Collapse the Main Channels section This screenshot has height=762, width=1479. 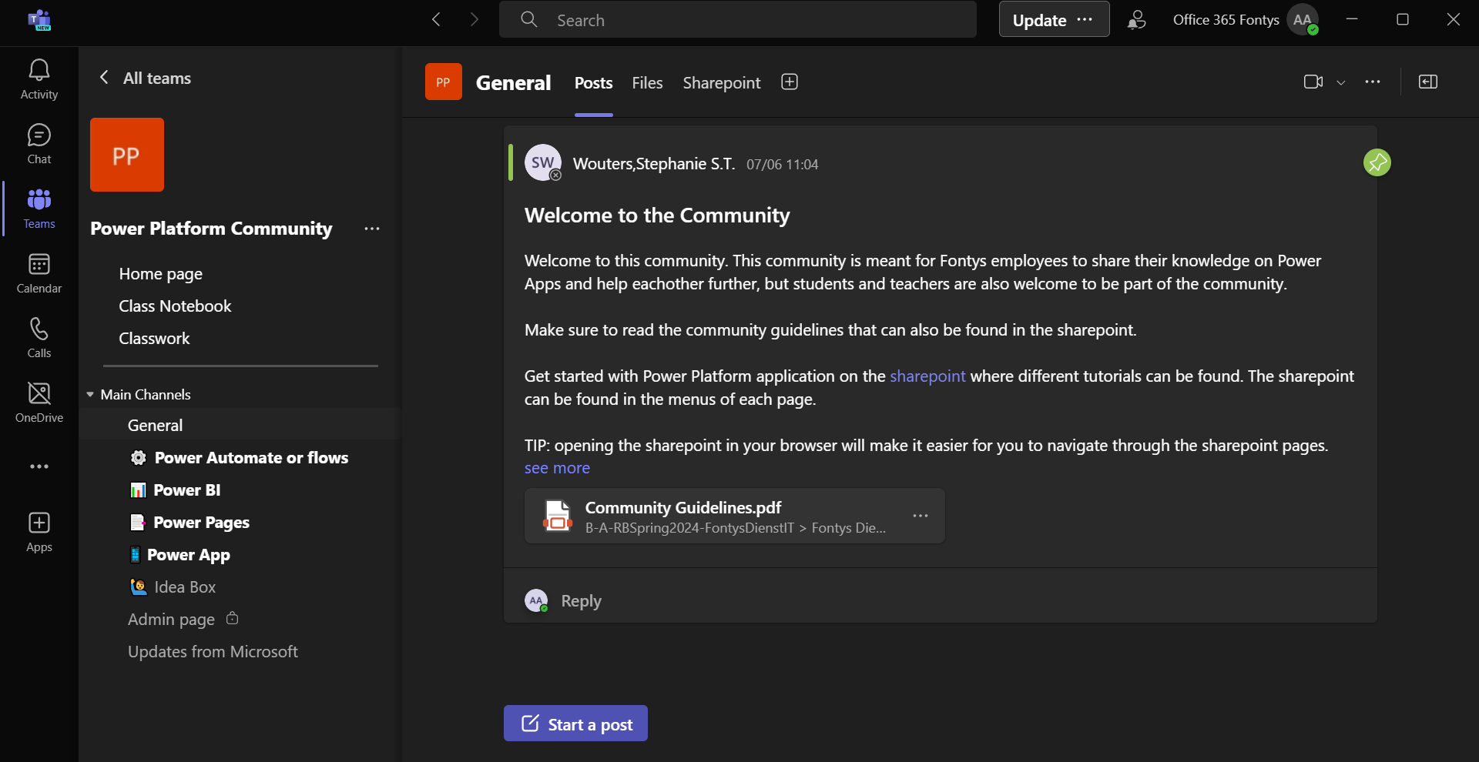click(x=91, y=395)
